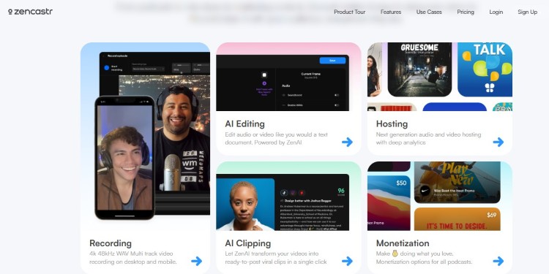Click the blue arrow on Hosting card
Screen dimensions: 549x274
tap(498, 142)
